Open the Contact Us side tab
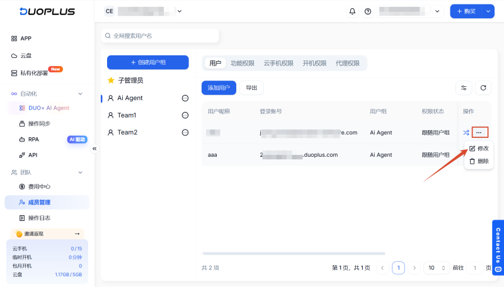Image resolution: width=504 pixels, height=287 pixels. pyautogui.click(x=498, y=248)
